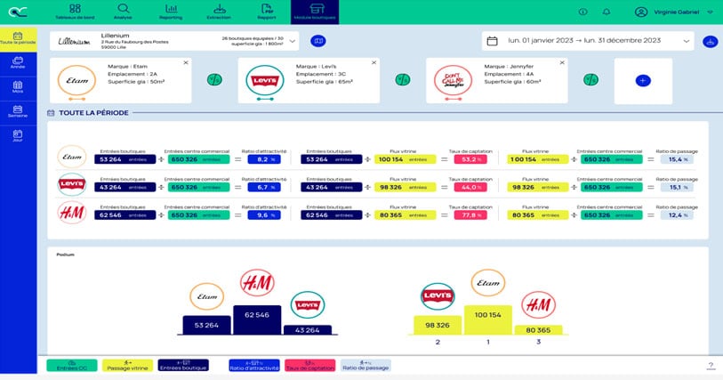Click the user avatar icon

point(641,12)
